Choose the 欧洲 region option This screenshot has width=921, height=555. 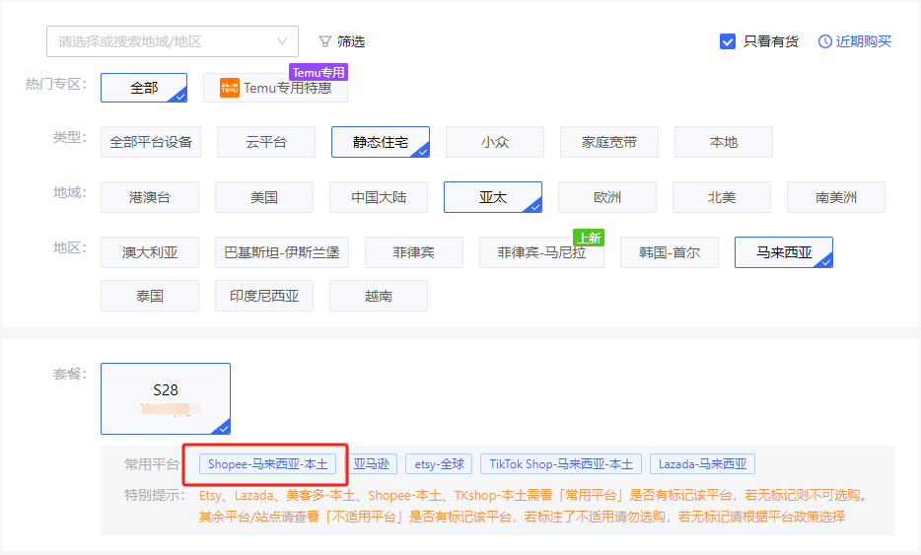[x=606, y=197]
